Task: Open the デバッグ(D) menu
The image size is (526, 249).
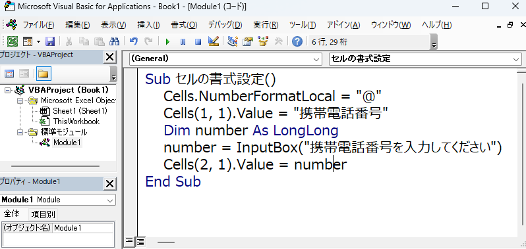Action: tap(225, 25)
